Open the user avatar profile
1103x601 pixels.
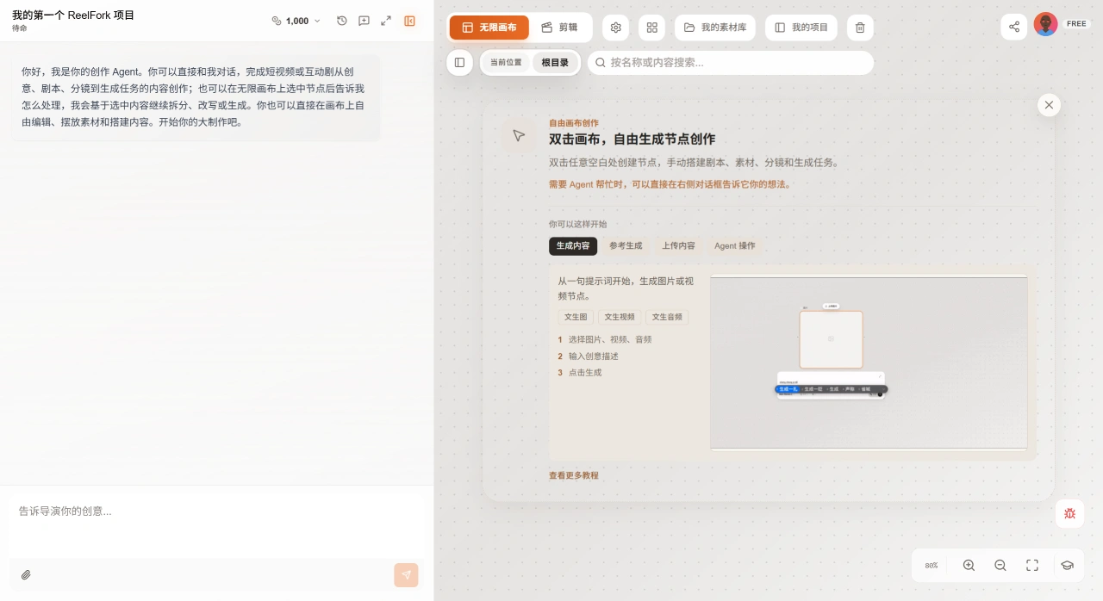pos(1046,24)
